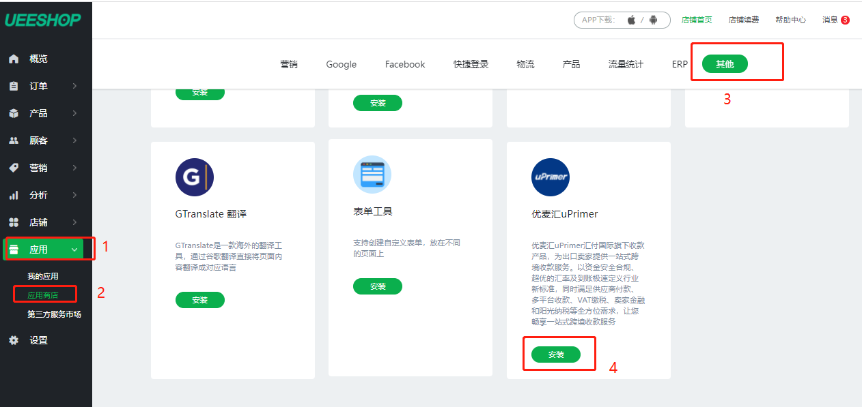Click the APP下载 label

coord(599,20)
